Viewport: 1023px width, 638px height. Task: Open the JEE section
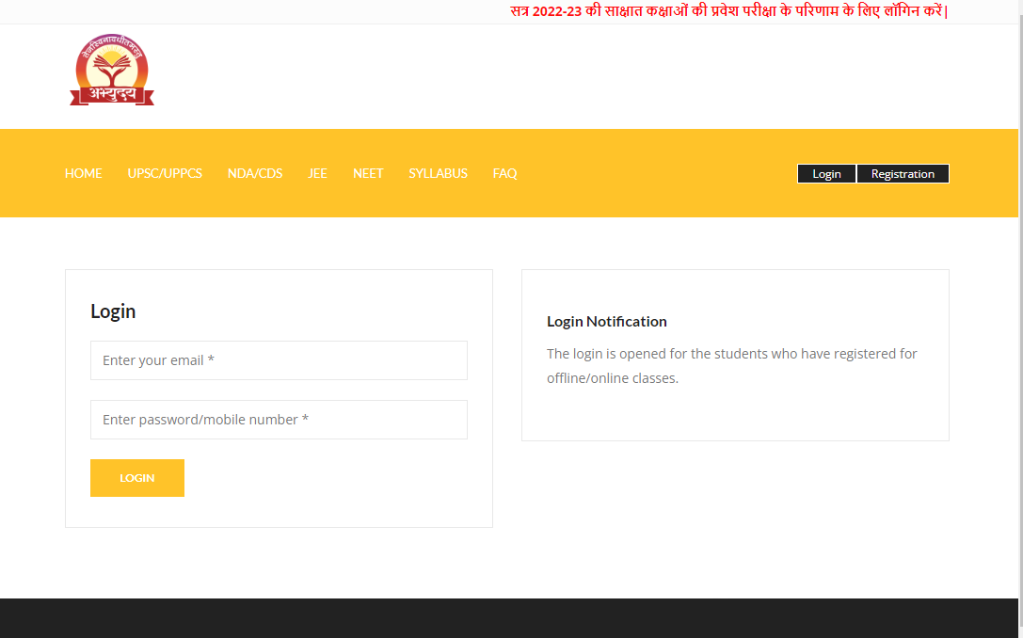coord(317,173)
